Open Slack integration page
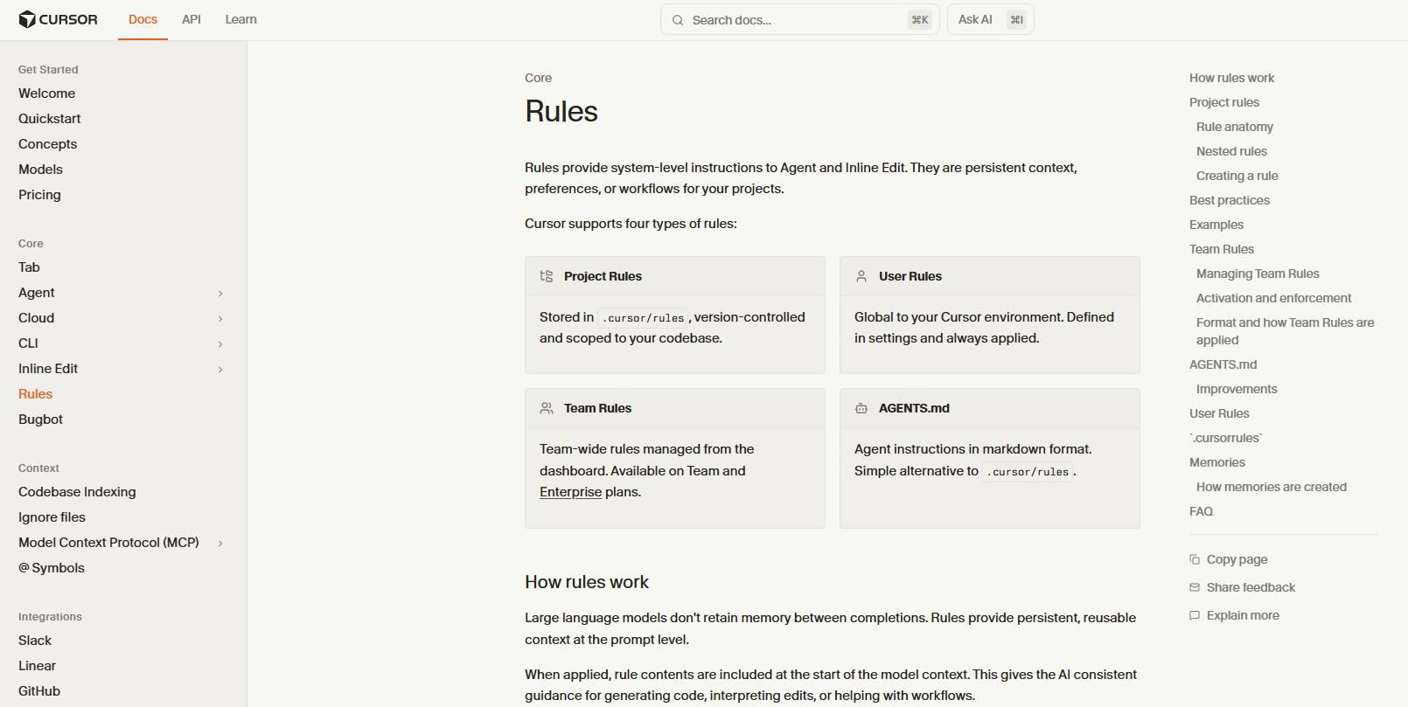 pyautogui.click(x=35, y=641)
